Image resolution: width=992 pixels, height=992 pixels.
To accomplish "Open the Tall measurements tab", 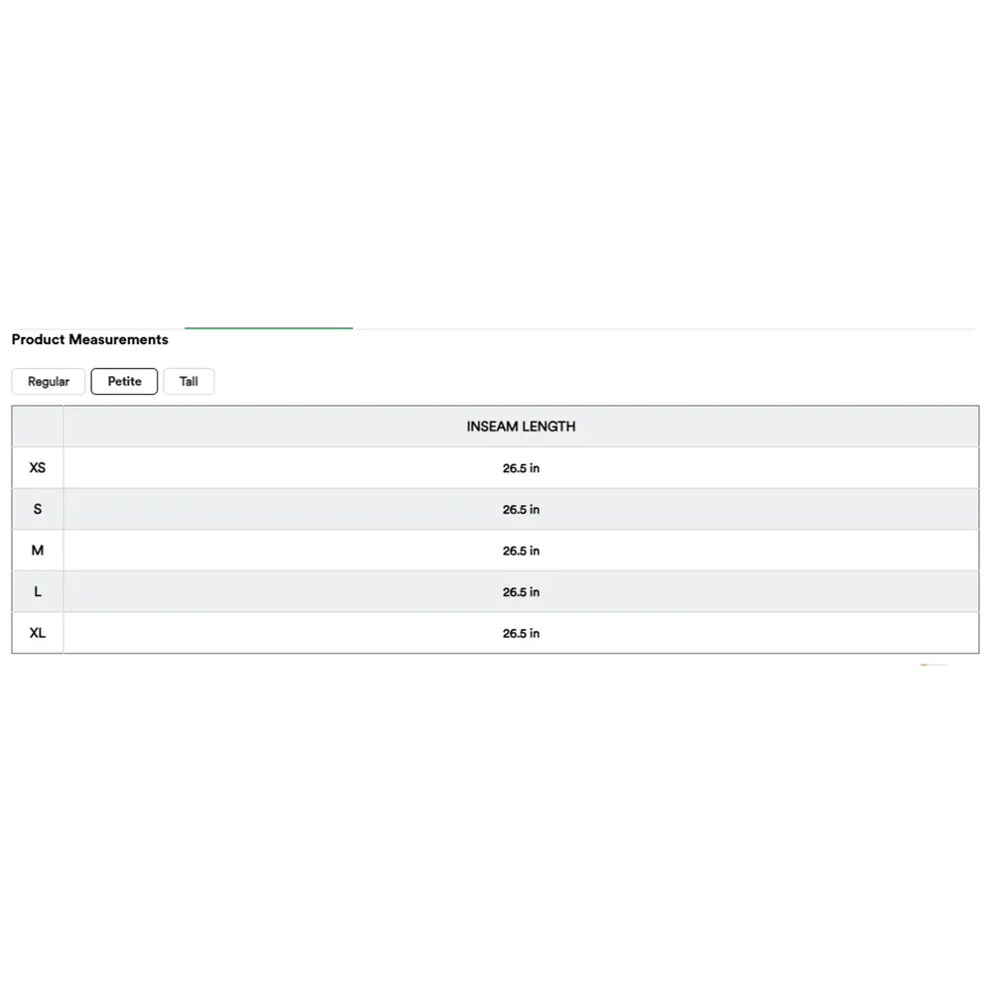I will (188, 382).
